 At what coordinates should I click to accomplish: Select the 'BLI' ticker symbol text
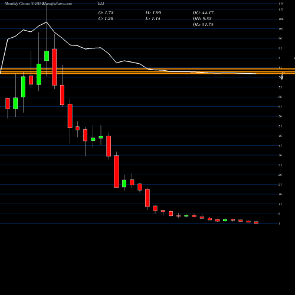(x=101, y=4)
